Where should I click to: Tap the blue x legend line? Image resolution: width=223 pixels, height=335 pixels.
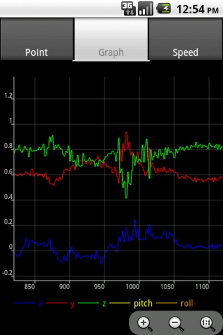point(24,303)
